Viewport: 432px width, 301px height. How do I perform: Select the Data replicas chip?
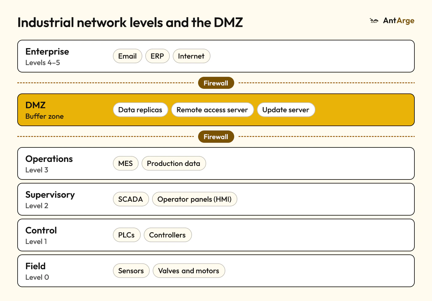click(140, 110)
